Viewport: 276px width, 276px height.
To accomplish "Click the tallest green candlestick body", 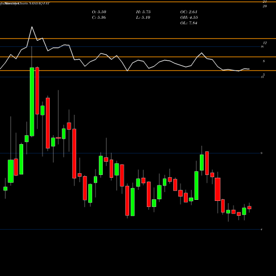I will 32,102.
